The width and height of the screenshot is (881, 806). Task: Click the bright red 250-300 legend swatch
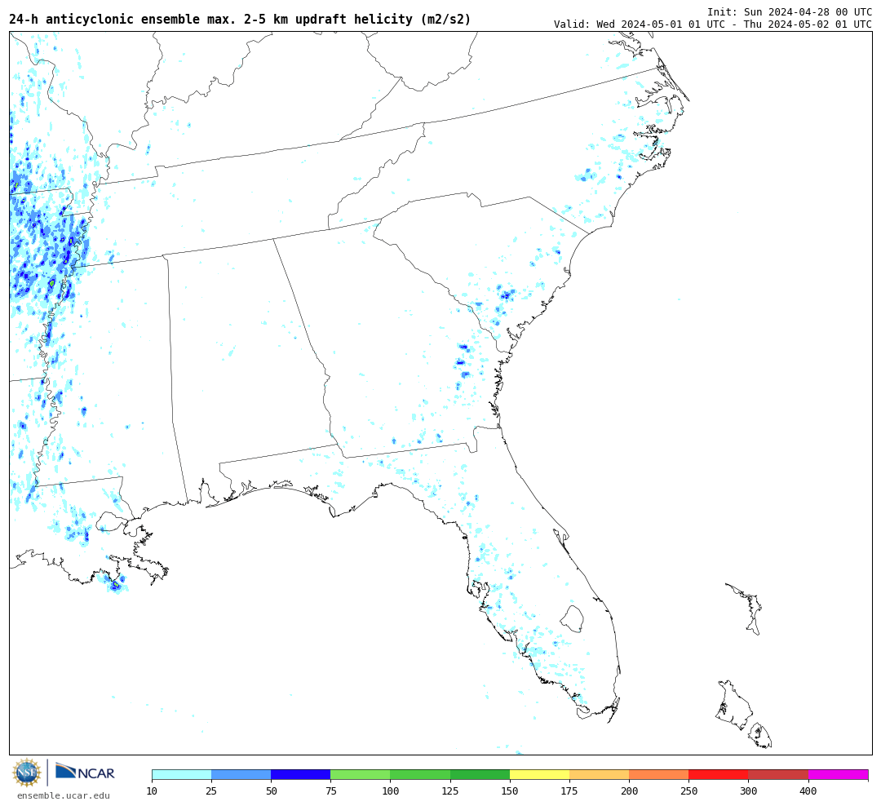[x=718, y=775]
